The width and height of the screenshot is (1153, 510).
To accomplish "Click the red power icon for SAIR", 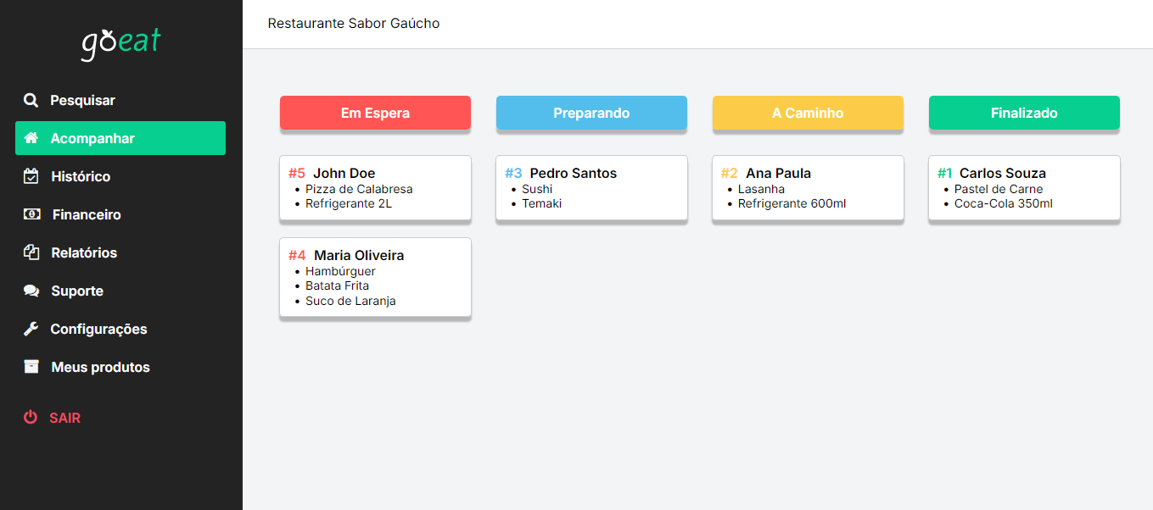I will coord(31,418).
